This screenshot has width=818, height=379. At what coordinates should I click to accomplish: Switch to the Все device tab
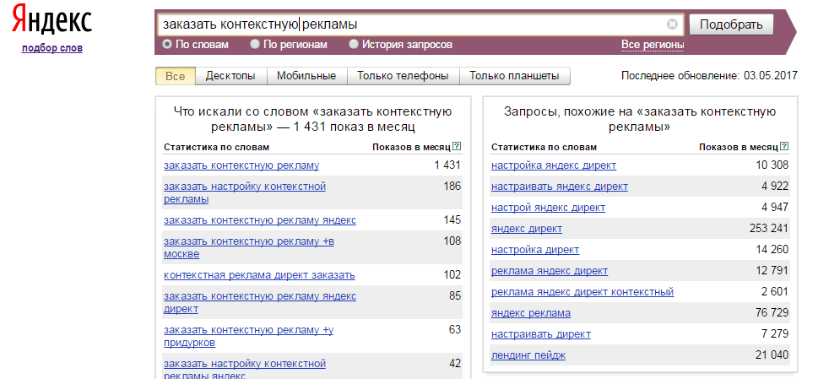click(176, 76)
